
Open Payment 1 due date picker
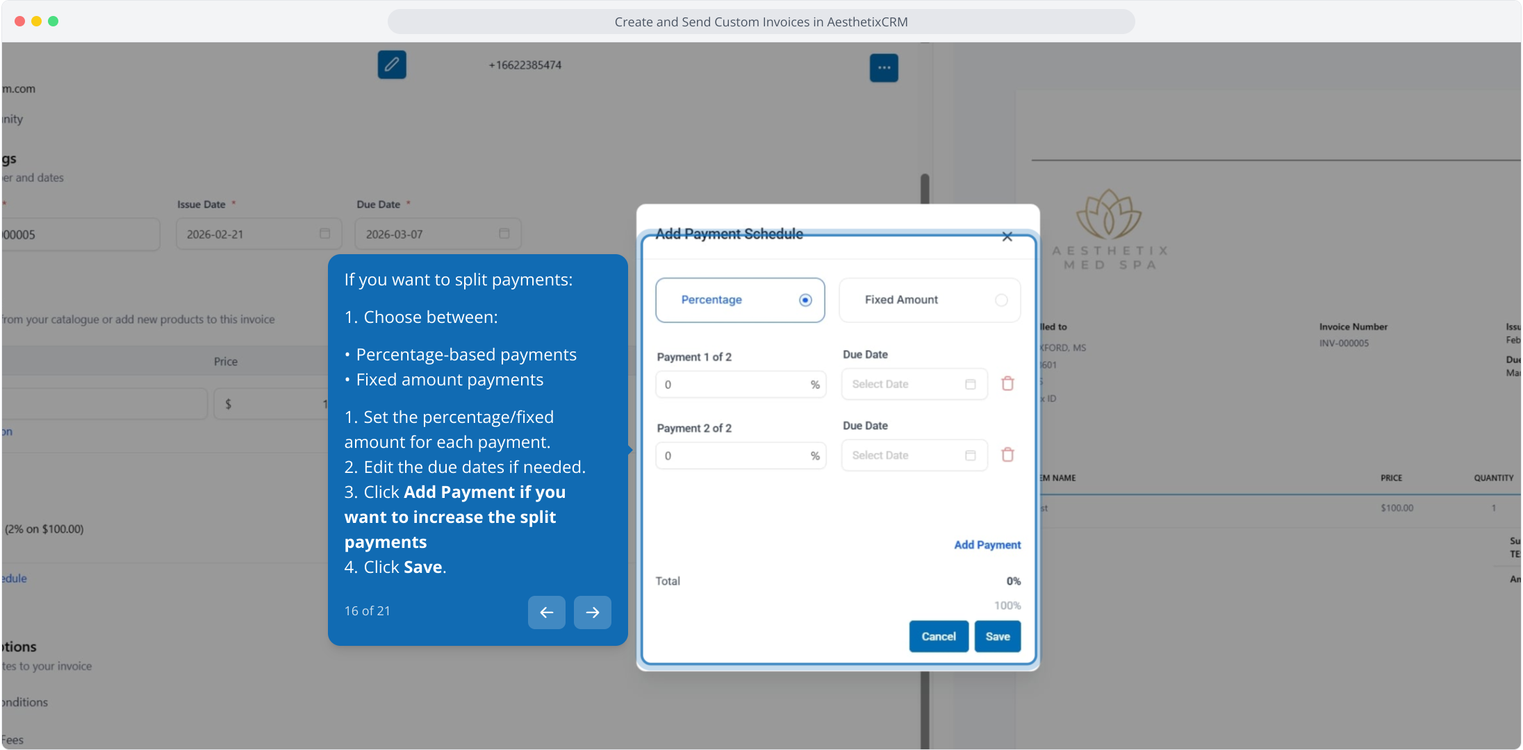[913, 384]
